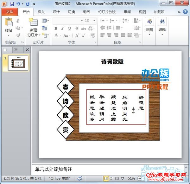Open the Insert (插入) ribbon tab

point(41,12)
